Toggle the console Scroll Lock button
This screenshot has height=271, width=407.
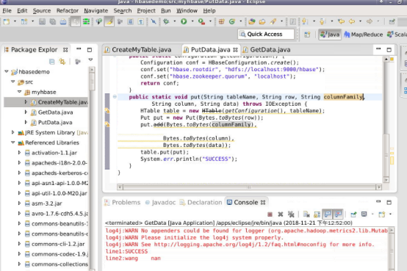pos(317,214)
